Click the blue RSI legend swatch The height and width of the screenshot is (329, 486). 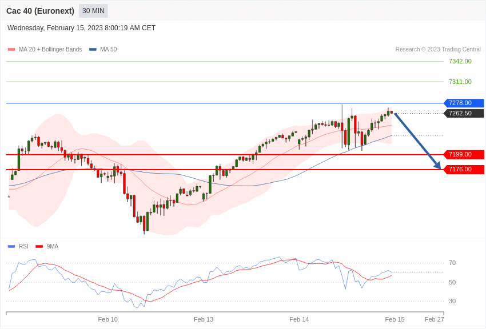click(11, 247)
